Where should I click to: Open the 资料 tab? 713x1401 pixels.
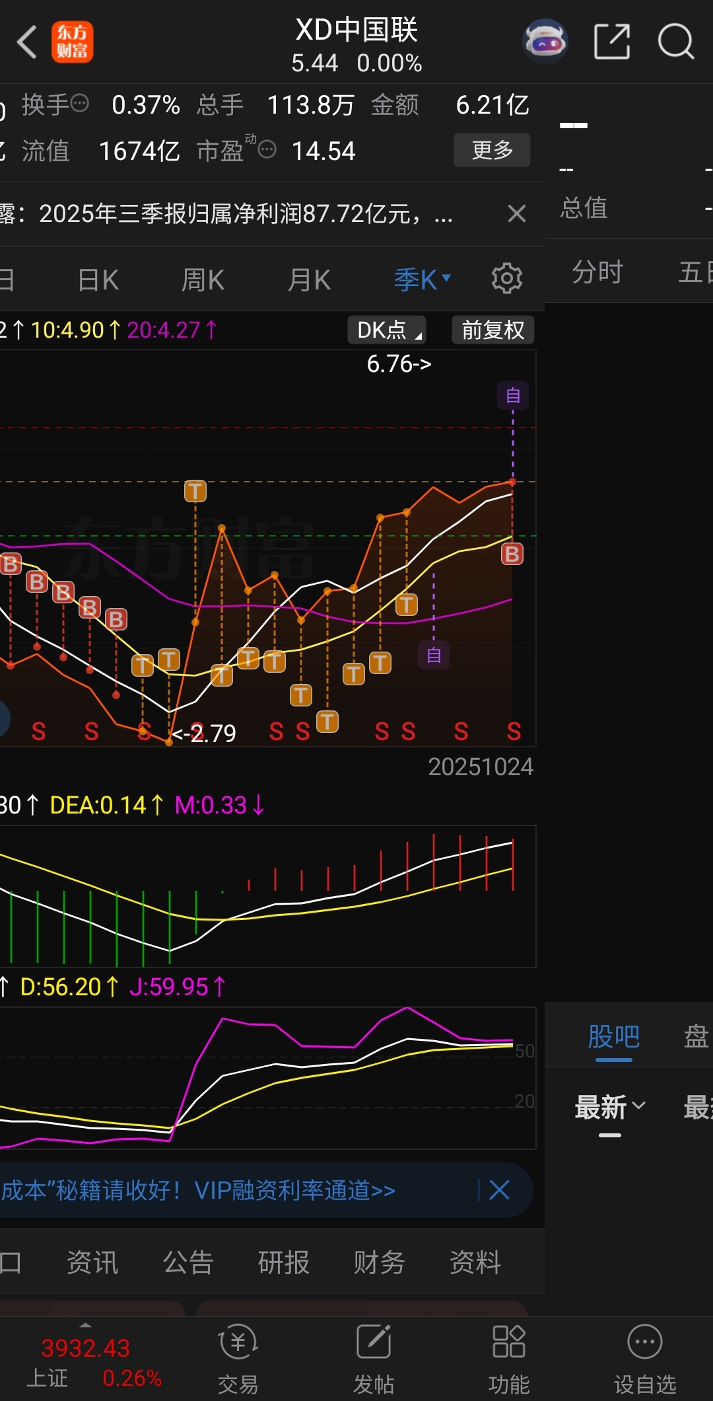tap(475, 1262)
